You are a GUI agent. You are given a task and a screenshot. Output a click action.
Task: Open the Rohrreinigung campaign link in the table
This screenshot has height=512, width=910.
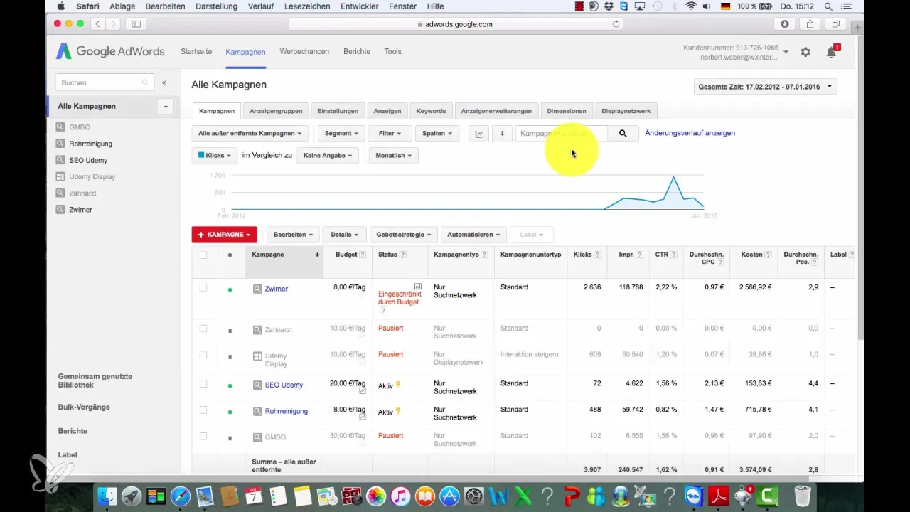(287, 411)
